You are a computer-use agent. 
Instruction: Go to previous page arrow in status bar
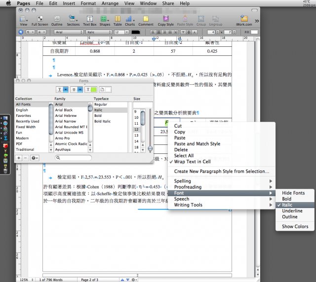pos(122,280)
